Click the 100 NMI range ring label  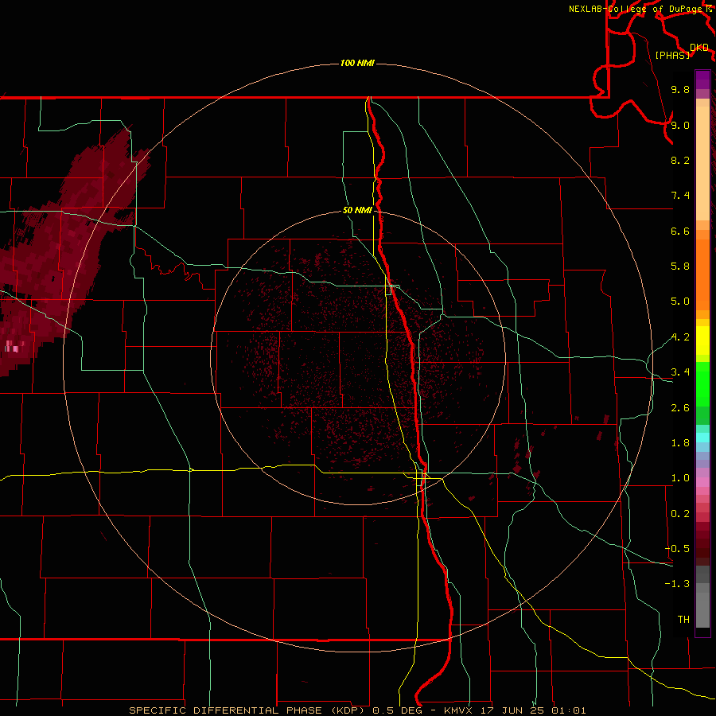357,63
